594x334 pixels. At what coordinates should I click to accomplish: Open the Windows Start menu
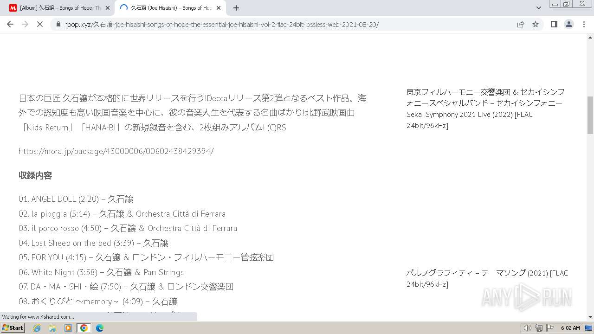click(13, 328)
